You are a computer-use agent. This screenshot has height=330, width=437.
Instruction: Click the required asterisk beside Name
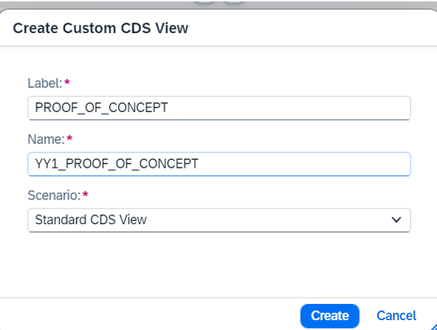tap(70, 138)
